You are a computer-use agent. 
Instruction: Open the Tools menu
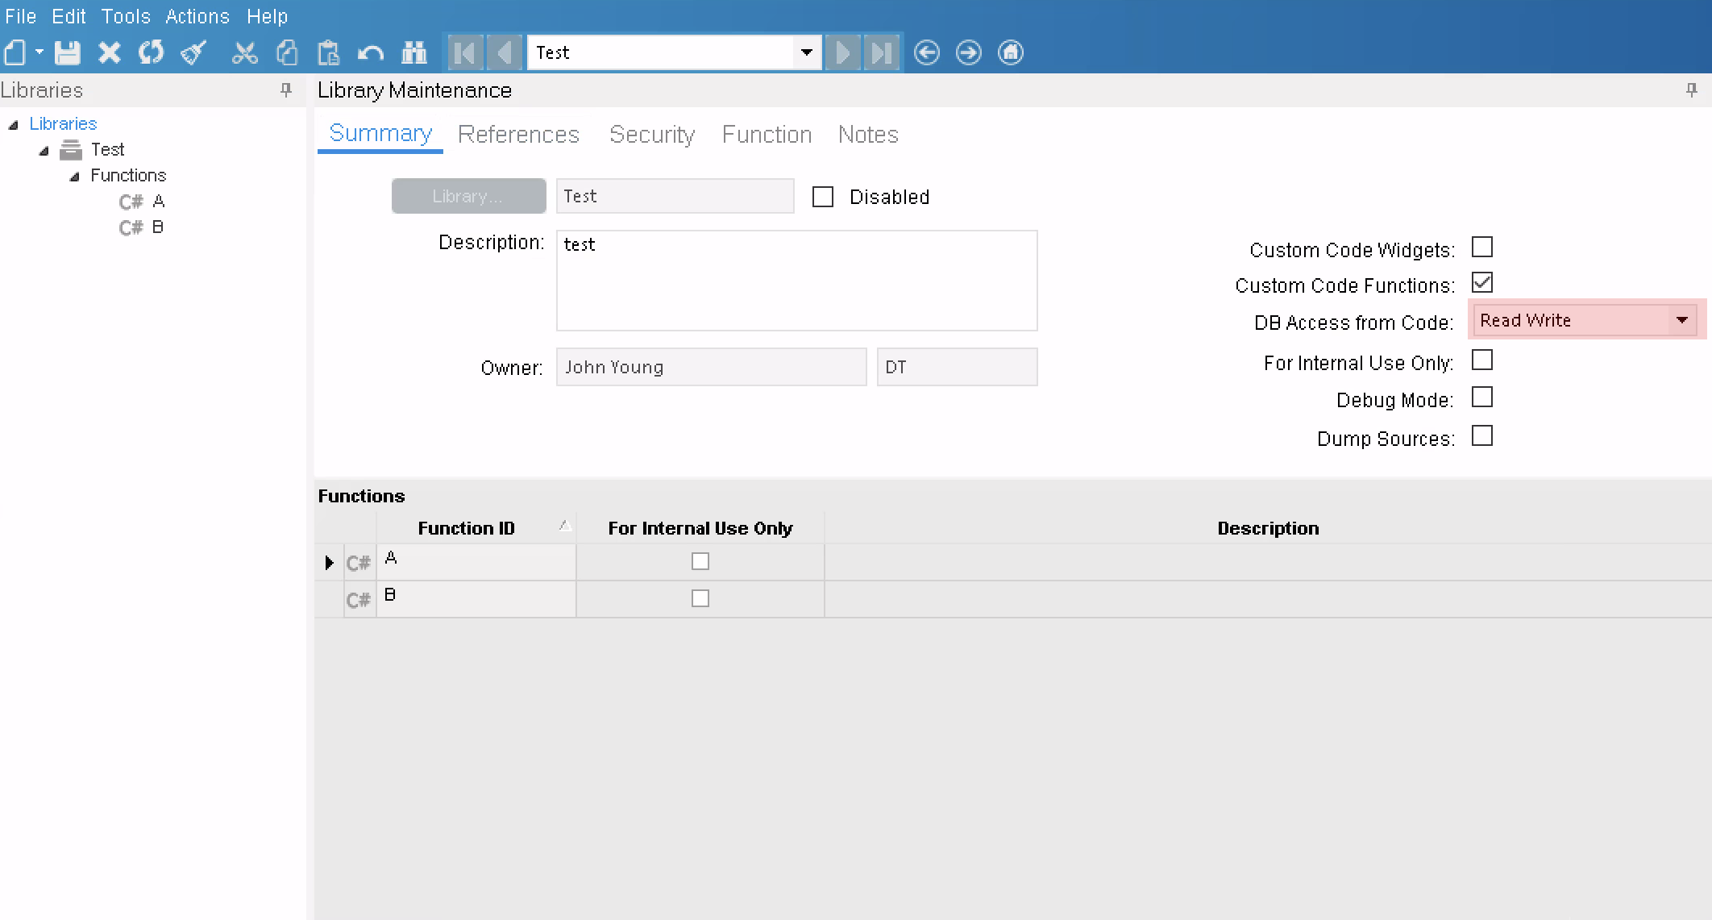(x=126, y=16)
